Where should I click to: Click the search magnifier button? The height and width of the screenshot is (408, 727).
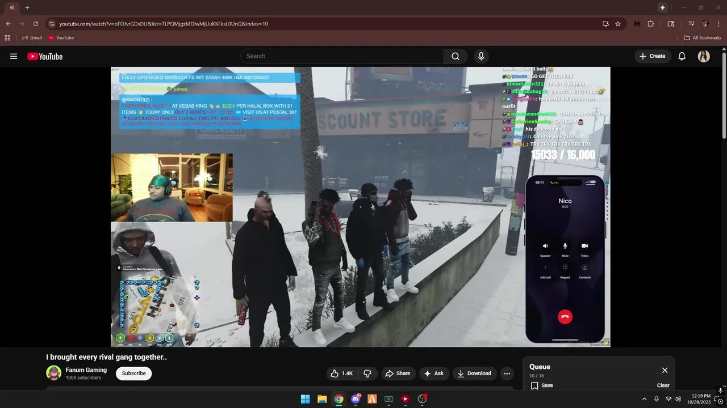[456, 56]
